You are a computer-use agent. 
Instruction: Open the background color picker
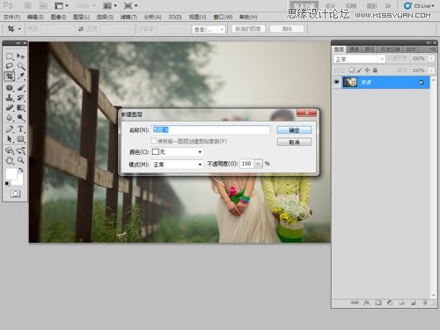19,182
